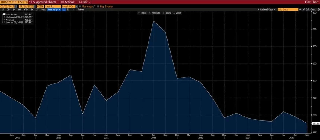320x140 pixels.
Task: Activate the Track crosshair tool
Action: [142, 13]
